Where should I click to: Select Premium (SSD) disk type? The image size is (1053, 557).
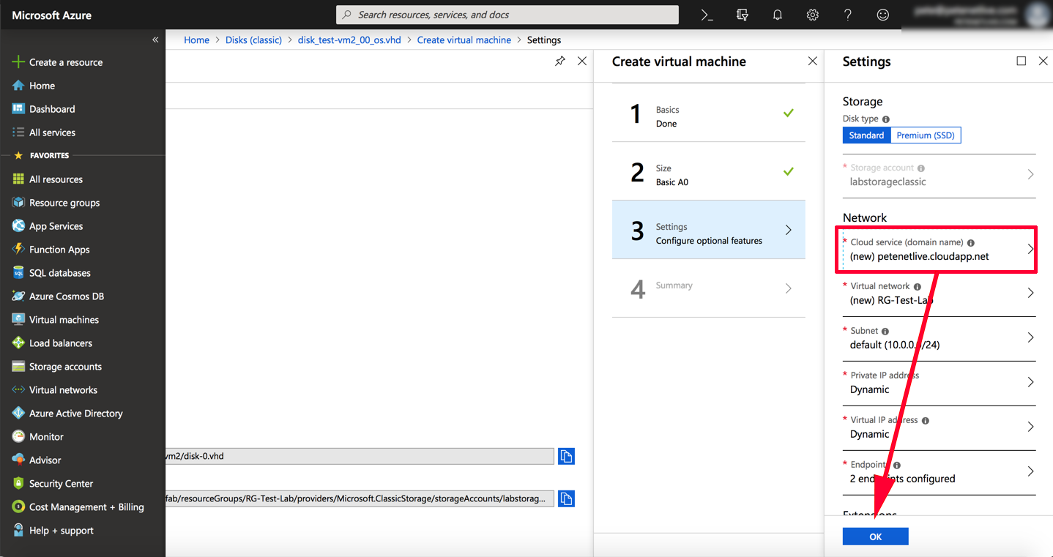(926, 135)
